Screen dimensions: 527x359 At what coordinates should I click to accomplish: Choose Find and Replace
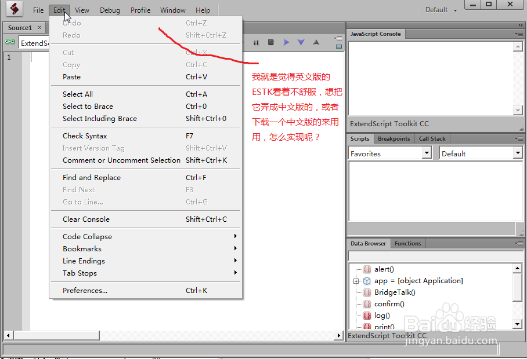click(146, 178)
